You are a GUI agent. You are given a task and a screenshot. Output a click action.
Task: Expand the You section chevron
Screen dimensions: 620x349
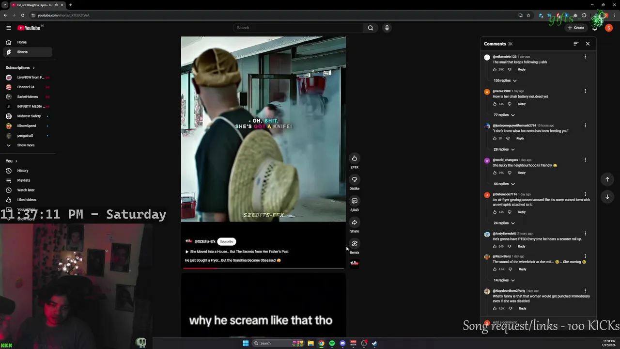[16, 161]
